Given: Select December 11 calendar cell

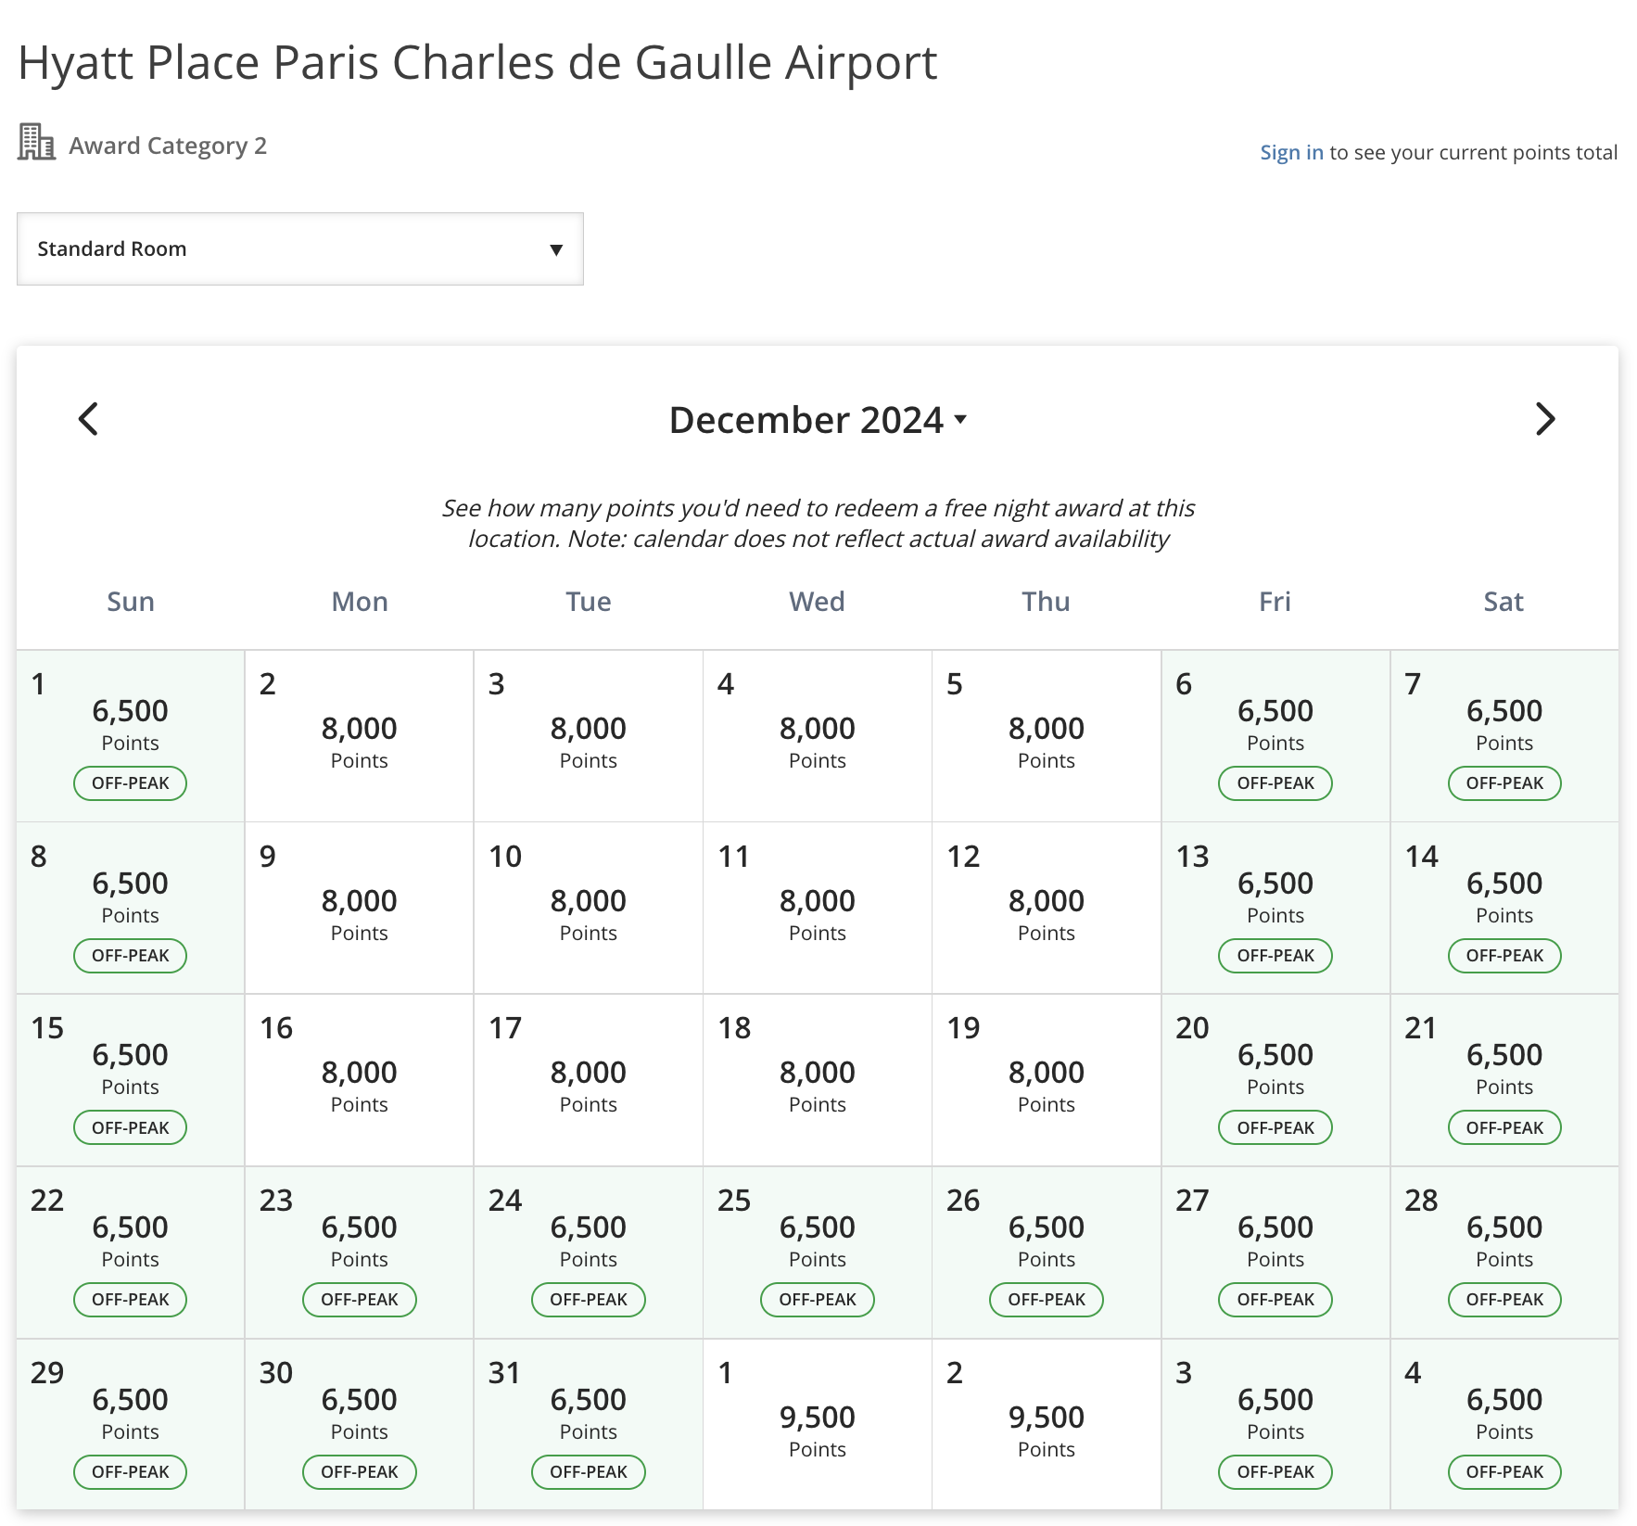Looking at the screenshot, I should pos(818,909).
